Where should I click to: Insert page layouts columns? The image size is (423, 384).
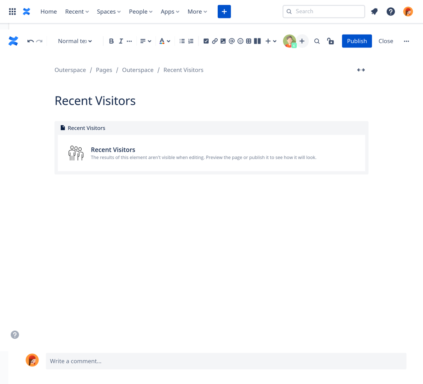(x=257, y=41)
